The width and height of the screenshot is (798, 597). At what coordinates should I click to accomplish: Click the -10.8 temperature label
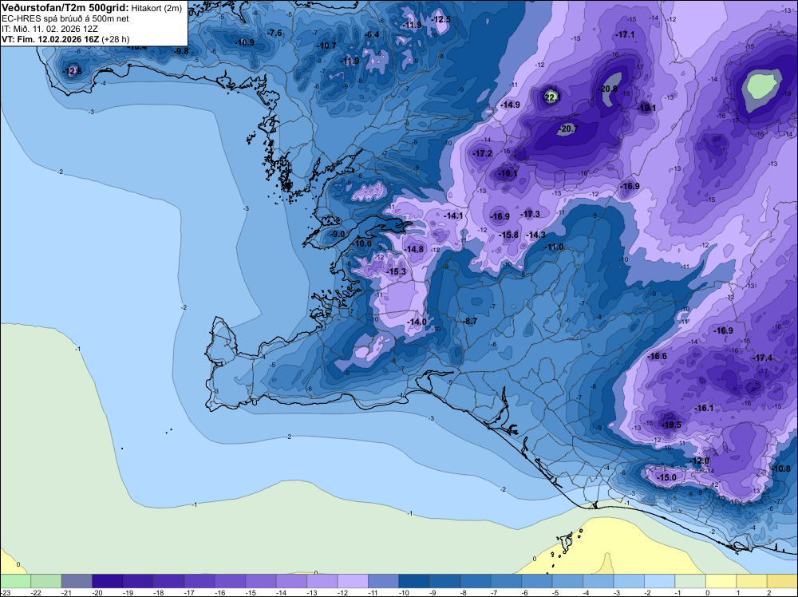[x=781, y=469]
